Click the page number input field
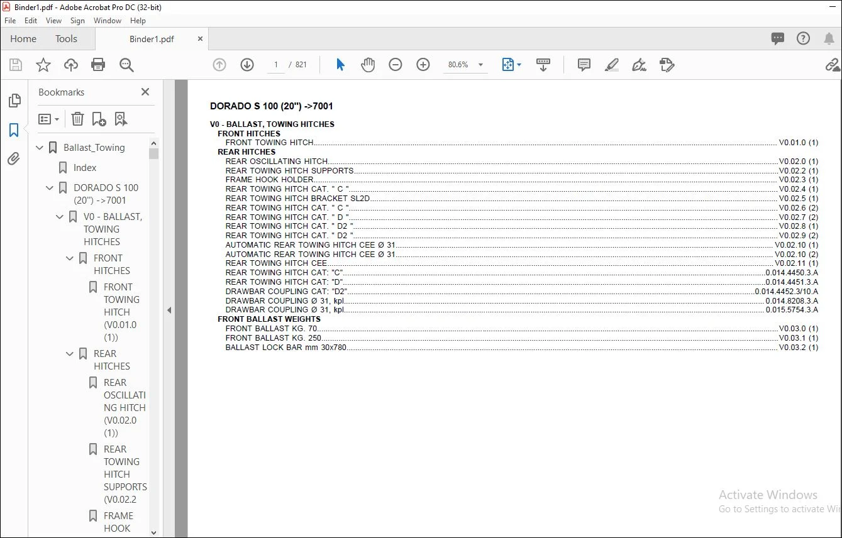The image size is (842, 538). point(276,65)
